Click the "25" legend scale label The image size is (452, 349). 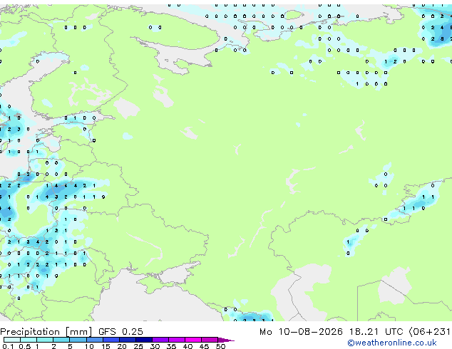pyautogui.click(x=138, y=346)
